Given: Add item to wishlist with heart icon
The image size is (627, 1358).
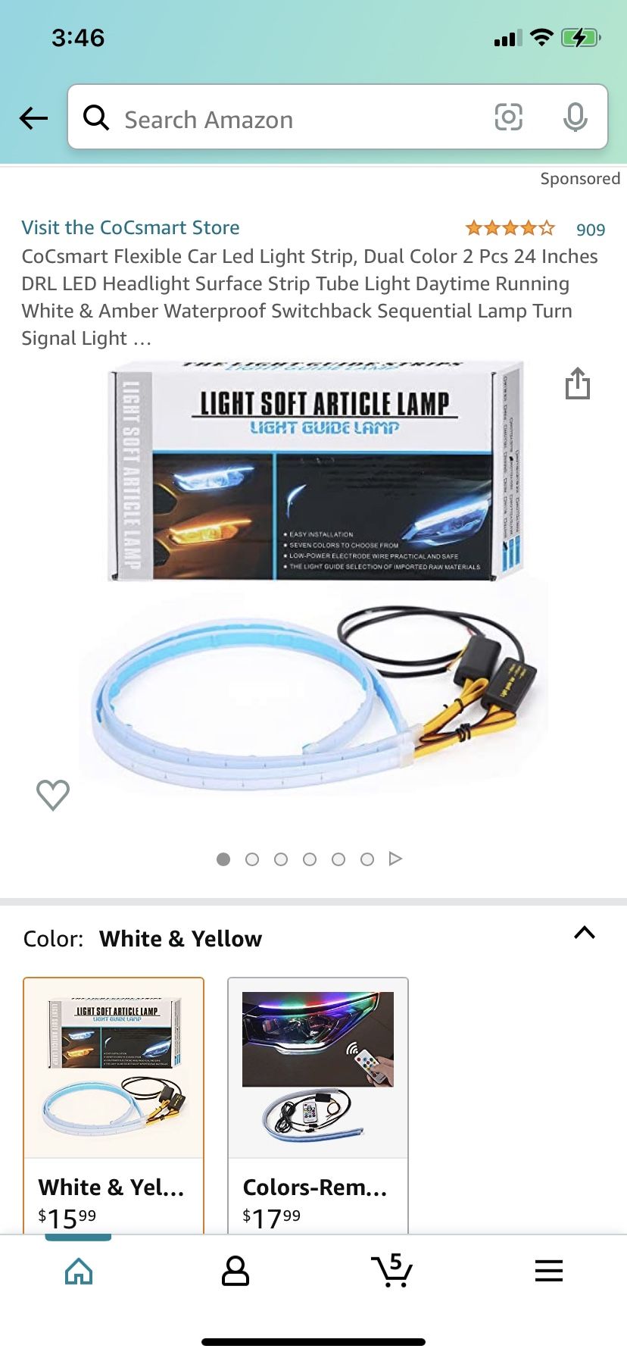Looking at the screenshot, I should tap(53, 795).
